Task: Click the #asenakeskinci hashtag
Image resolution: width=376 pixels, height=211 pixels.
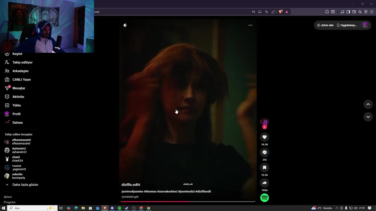Action: (167, 191)
